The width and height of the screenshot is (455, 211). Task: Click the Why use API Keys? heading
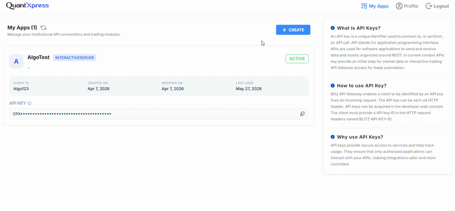click(360, 136)
